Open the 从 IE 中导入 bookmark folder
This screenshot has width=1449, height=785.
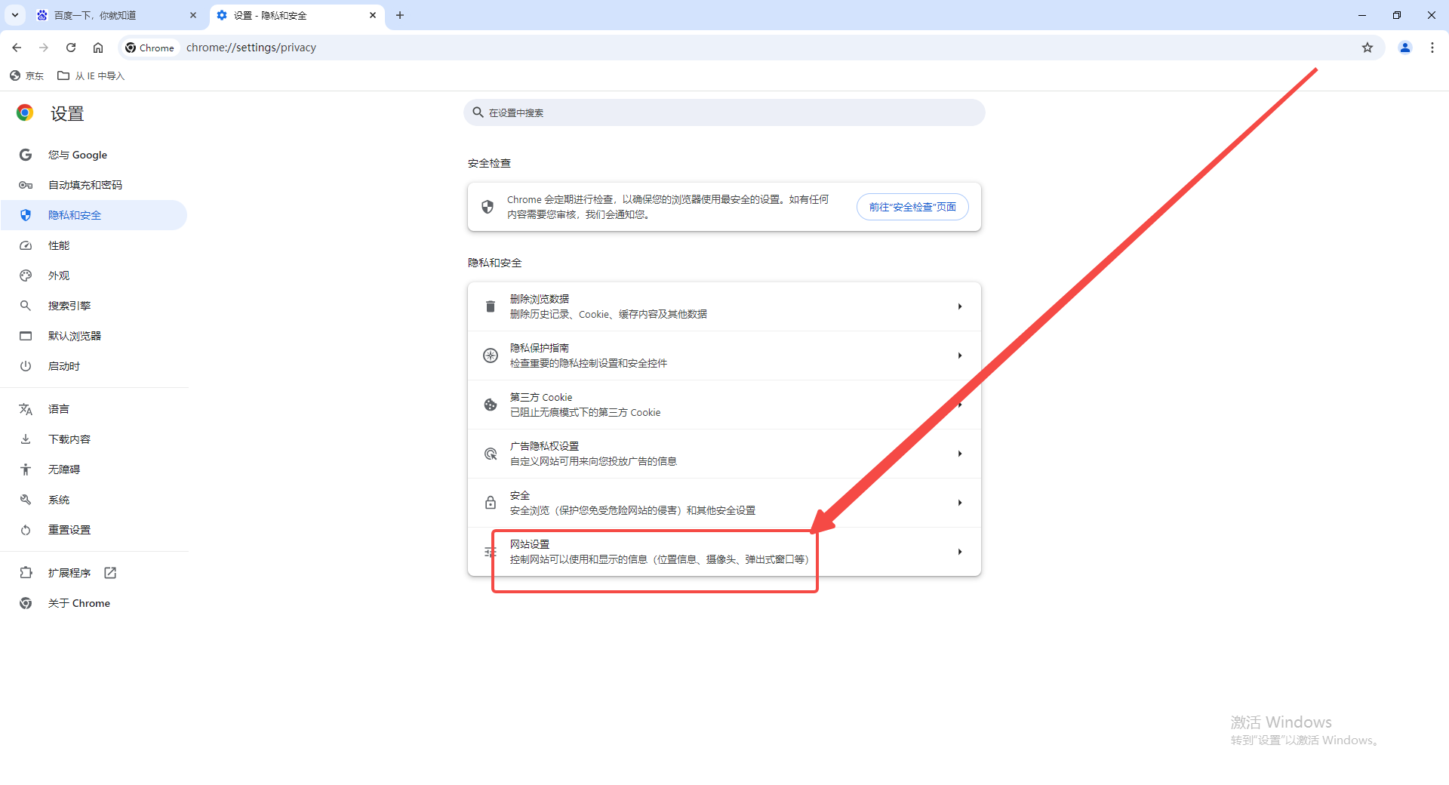(x=91, y=75)
